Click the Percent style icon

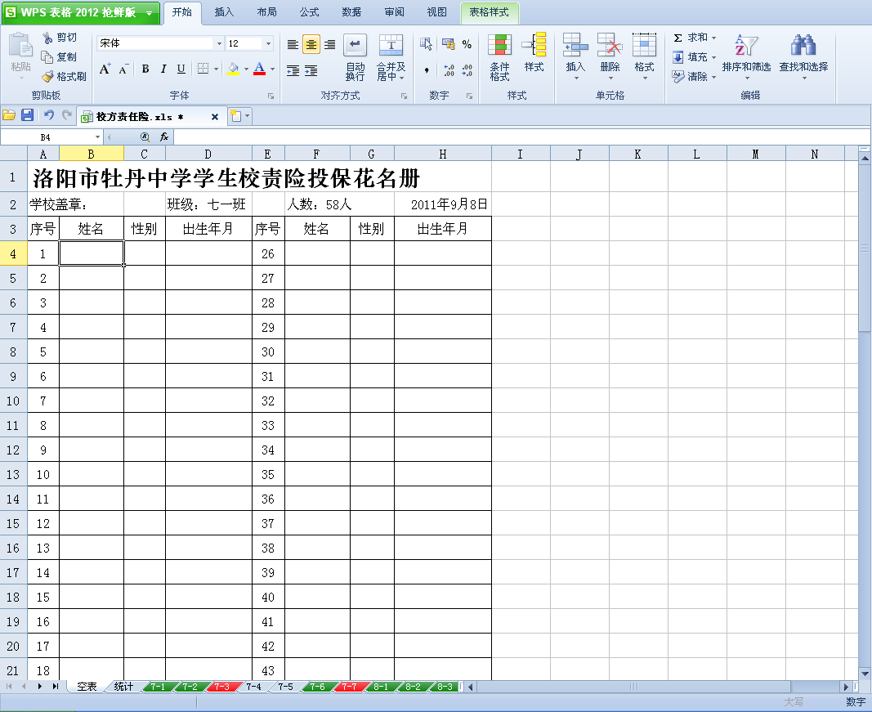(467, 44)
